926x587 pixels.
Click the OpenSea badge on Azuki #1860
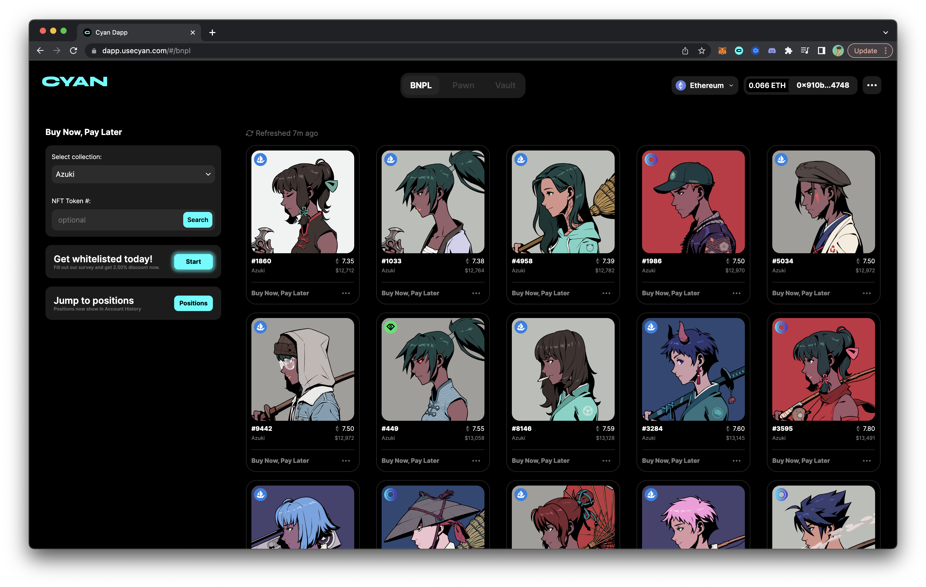[x=260, y=160]
